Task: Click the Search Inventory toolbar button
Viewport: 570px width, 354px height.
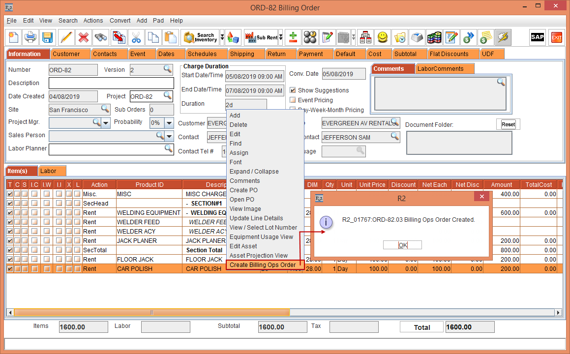Action: click(x=201, y=37)
